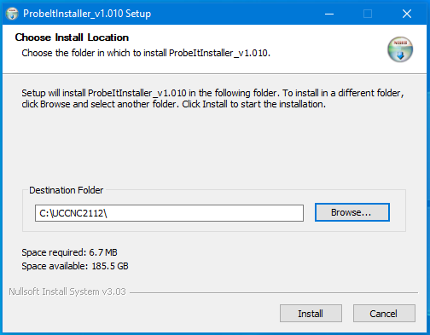The image size is (430, 335).
Task: Cancel the ProbeIt installation
Action: pyautogui.click(x=384, y=314)
